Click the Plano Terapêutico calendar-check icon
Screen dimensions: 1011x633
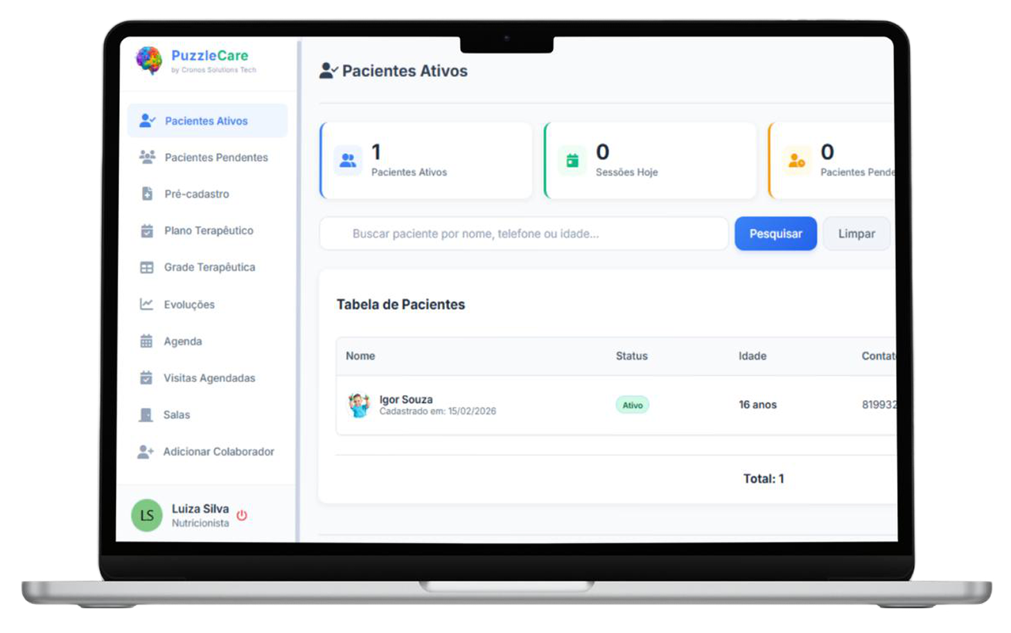[x=146, y=230]
